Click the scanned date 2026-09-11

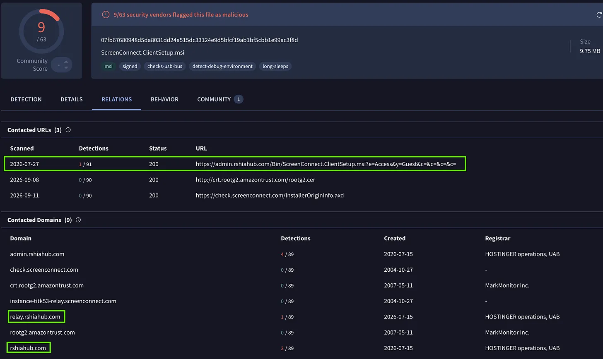[x=24, y=196]
